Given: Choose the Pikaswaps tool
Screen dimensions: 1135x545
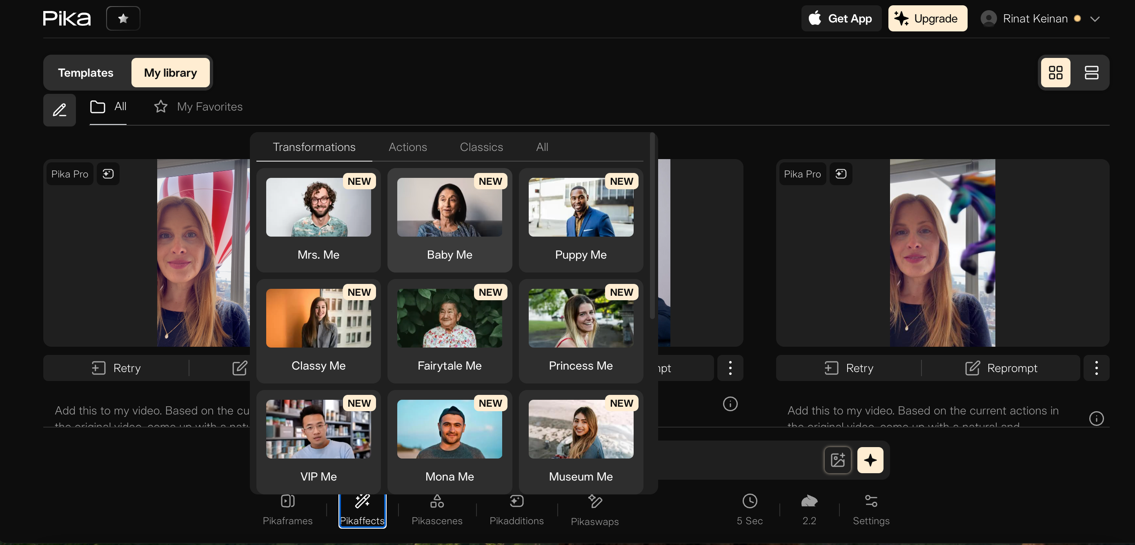Looking at the screenshot, I should (594, 510).
